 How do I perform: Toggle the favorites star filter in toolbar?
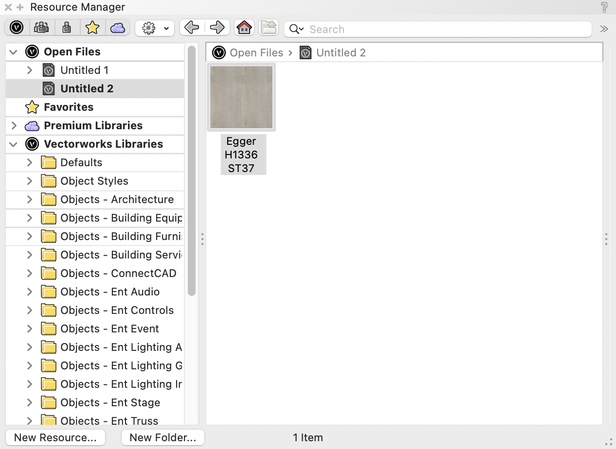(x=92, y=28)
